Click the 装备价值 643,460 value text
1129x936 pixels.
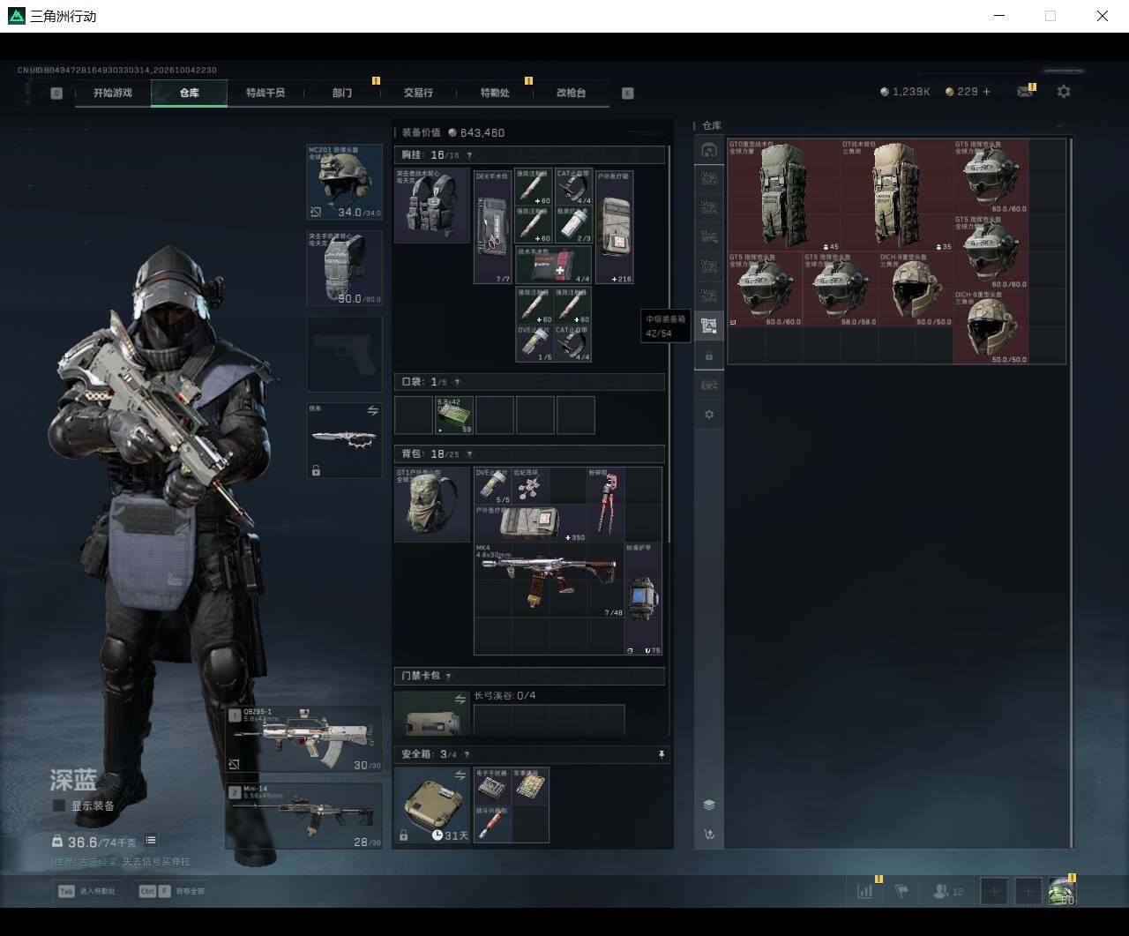[x=453, y=132]
